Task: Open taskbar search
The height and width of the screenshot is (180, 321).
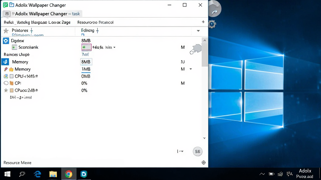Action: pos(22,174)
